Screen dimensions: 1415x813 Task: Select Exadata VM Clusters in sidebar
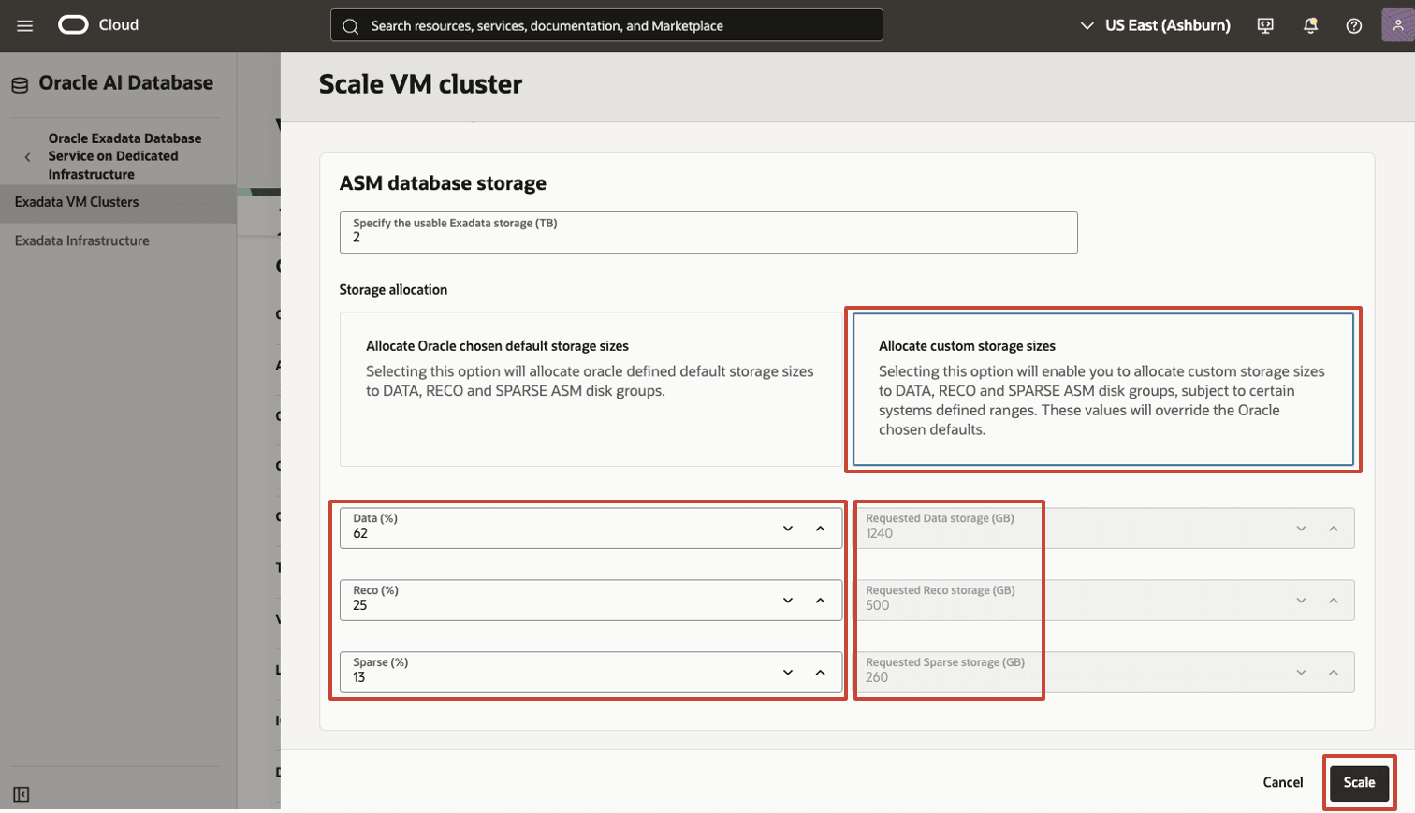118,202
